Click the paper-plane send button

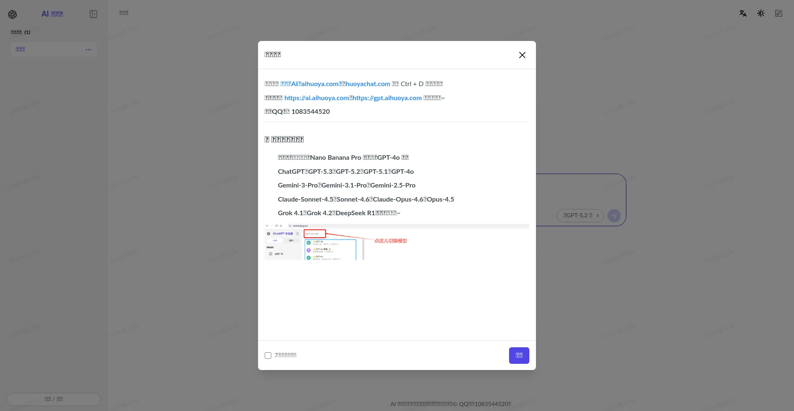(x=614, y=216)
